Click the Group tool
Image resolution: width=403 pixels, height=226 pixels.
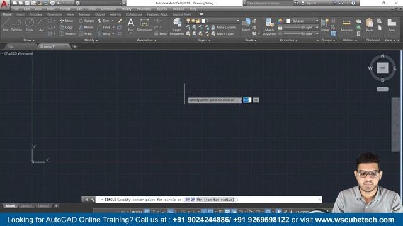point(325,25)
